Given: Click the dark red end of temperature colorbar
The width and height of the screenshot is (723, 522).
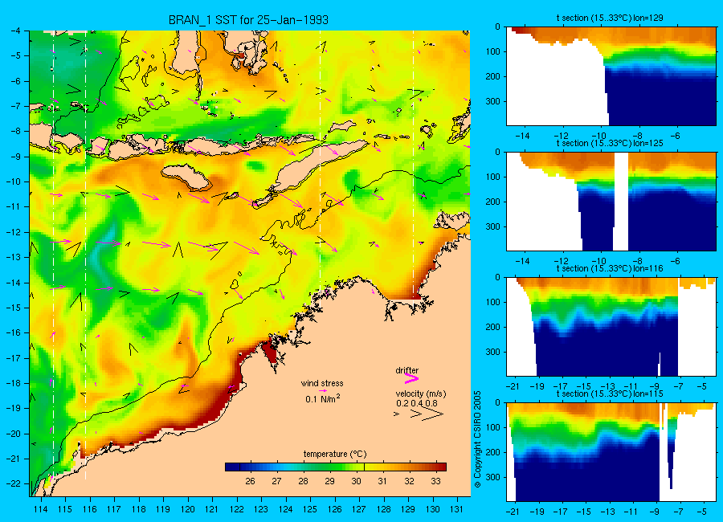Looking at the screenshot, I should (442, 467).
